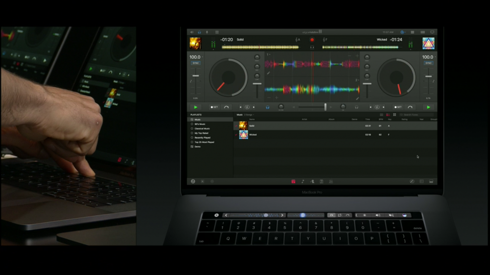Expand waveform 1 options arrow
The width and height of the screenshot is (490, 275).
tap(270, 55)
